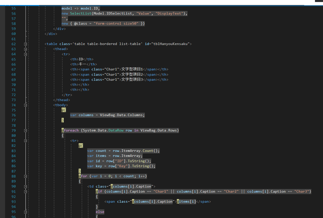Viewport: 323px width, 218px height.
Task: Click the "DisplayText" string literal
Action: tap(169, 14)
